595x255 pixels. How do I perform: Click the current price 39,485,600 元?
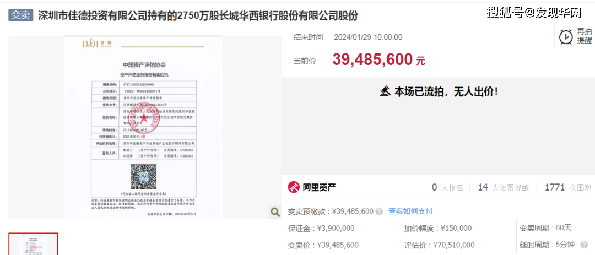[x=378, y=59]
